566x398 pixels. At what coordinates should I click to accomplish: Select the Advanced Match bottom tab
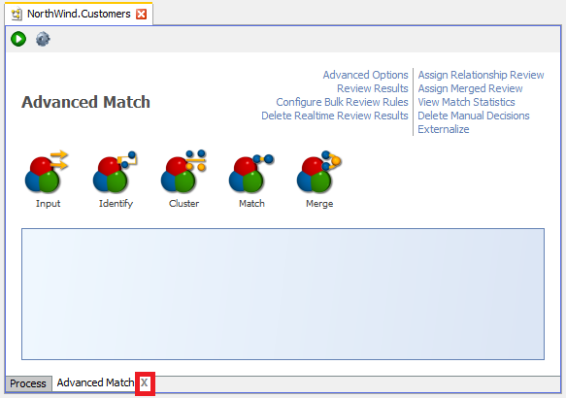tap(95, 382)
